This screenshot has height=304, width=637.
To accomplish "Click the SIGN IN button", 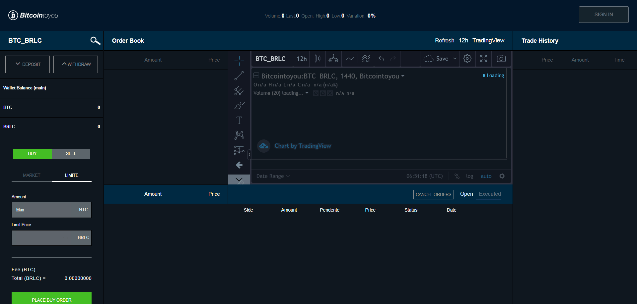I will coord(603,15).
